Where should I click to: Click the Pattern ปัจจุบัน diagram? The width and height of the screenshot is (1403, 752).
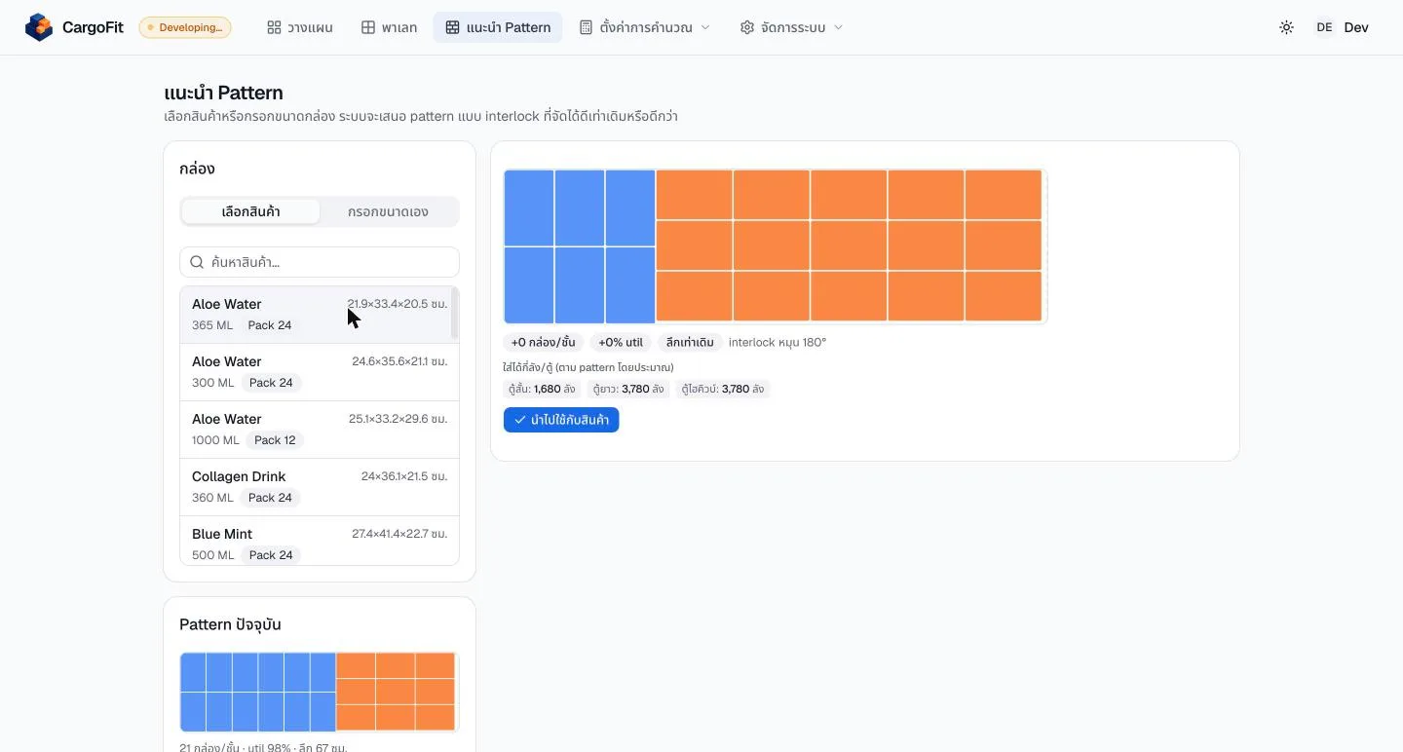pos(319,692)
